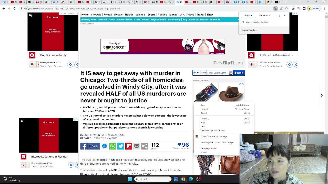The width and height of the screenshot is (328, 184).
Task: Switch to the English translate tab
Action: 248,16
